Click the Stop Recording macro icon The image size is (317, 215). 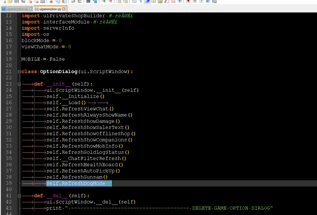tap(195, 1)
